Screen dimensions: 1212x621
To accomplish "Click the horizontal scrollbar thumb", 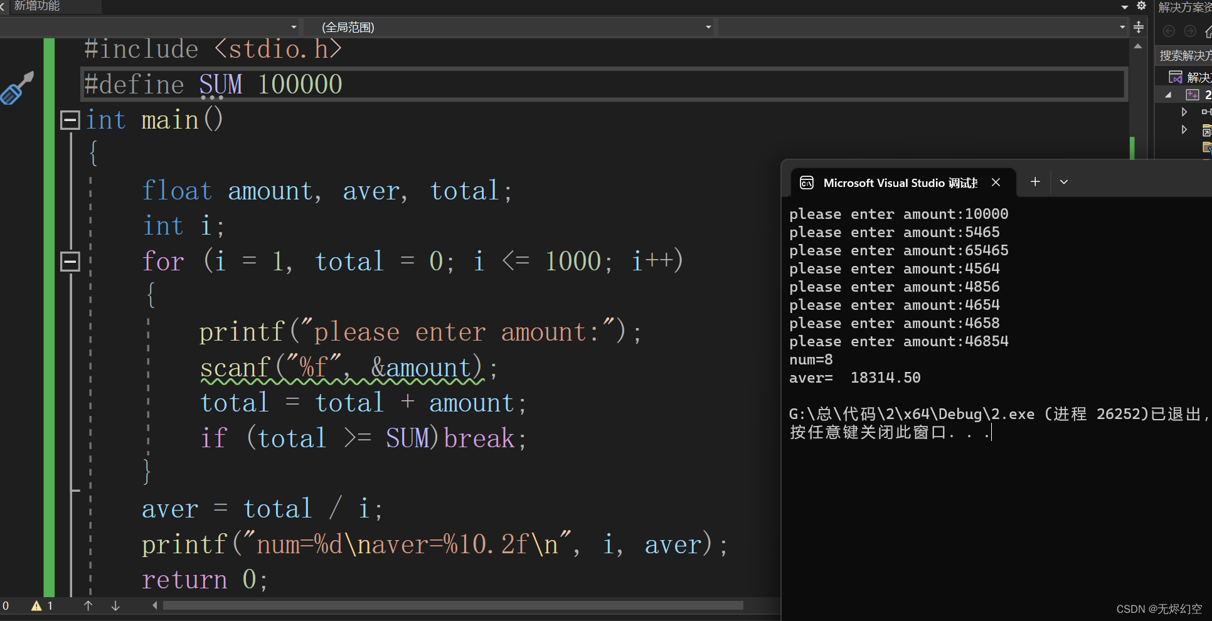I will click(x=453, y=605).
